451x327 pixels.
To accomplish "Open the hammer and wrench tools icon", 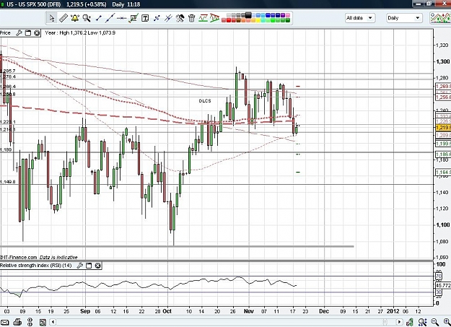I will pos(180,18).
